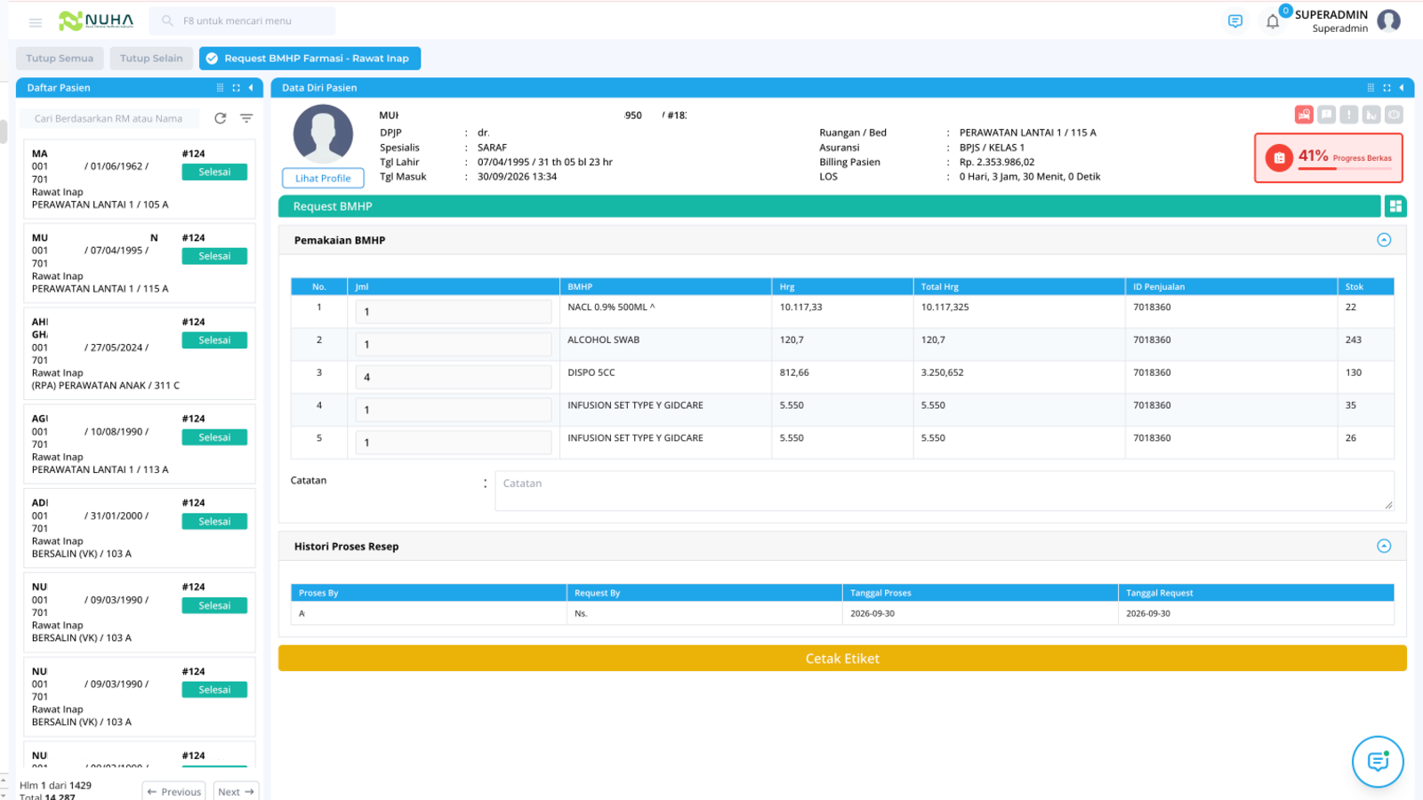Click Tutup Semua to close all tabs
1423x800 pixels.
click(60, 59)
